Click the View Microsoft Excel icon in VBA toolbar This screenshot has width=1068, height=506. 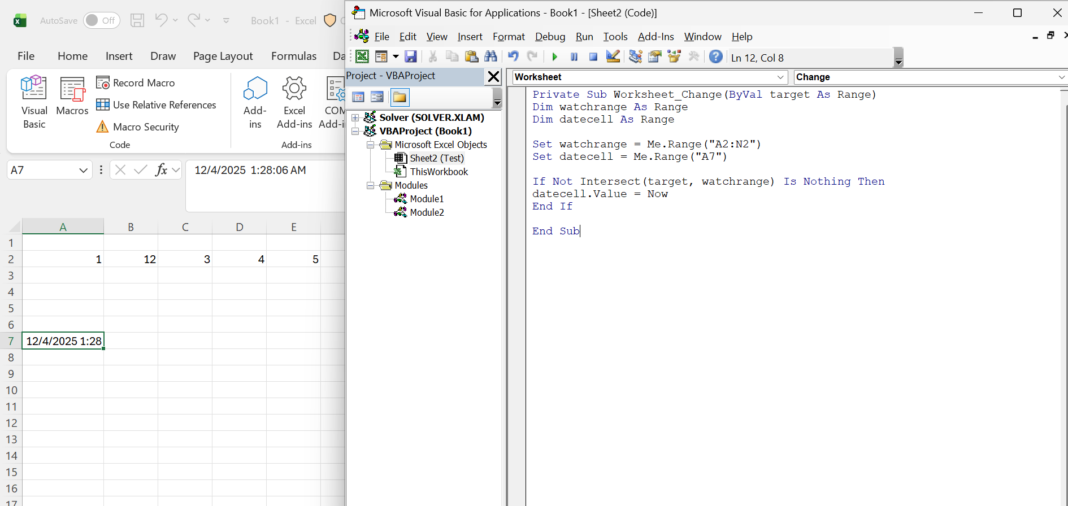tap(362, 56)
